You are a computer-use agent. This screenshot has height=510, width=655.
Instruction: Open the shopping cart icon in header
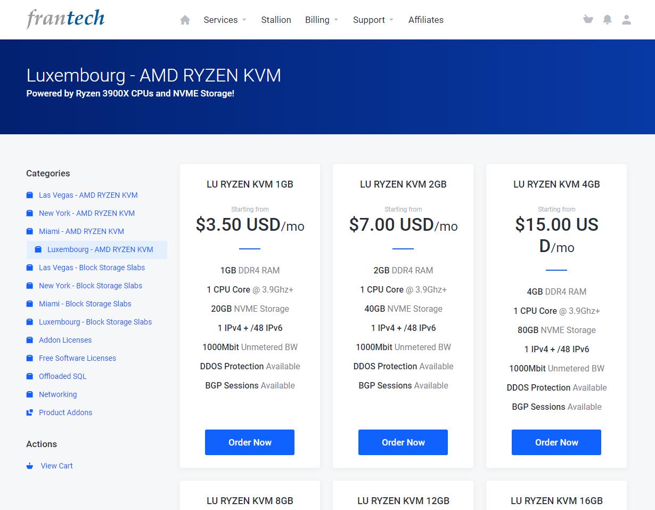pos(588,20)
